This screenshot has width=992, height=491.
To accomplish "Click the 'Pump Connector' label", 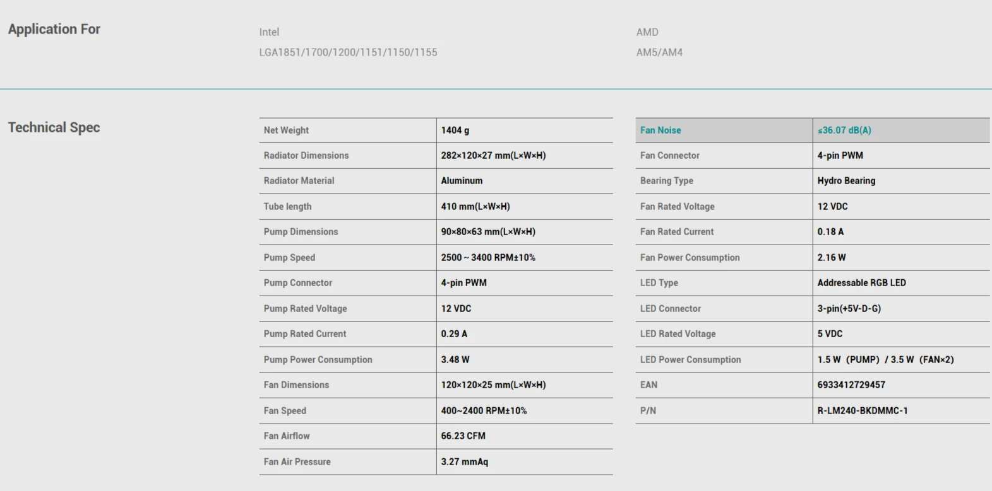I will click(298, 283).
